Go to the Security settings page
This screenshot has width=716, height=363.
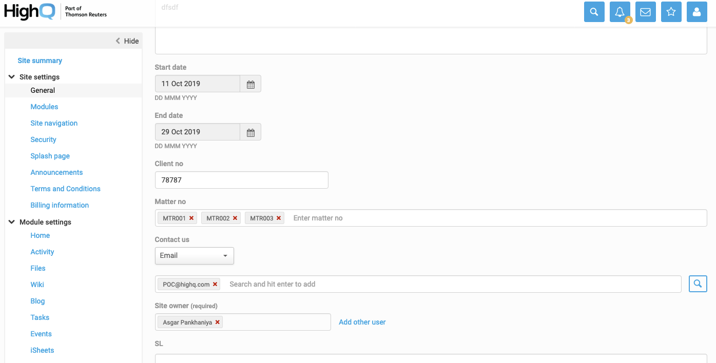pyautogui.click(x=43, y=139)
